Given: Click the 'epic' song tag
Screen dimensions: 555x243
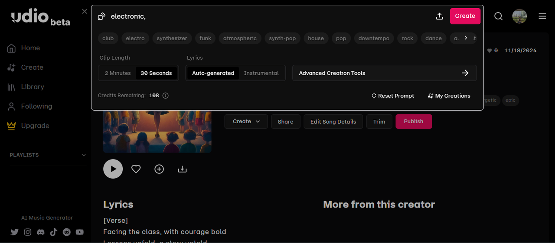Looking at the screenshot, I should (x=510, y=100).
